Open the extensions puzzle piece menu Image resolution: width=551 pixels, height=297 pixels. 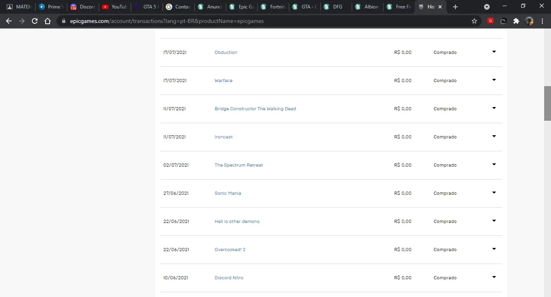[x=516, y=21]
